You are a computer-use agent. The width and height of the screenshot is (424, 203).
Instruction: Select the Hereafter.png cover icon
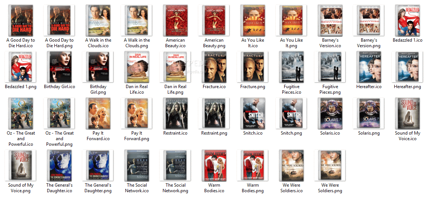click(408, 67)
